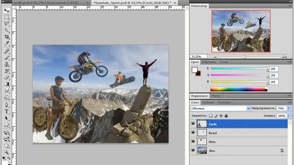Select the Gradient tool
Screen dimensions: 294x165
coord(6,84)
